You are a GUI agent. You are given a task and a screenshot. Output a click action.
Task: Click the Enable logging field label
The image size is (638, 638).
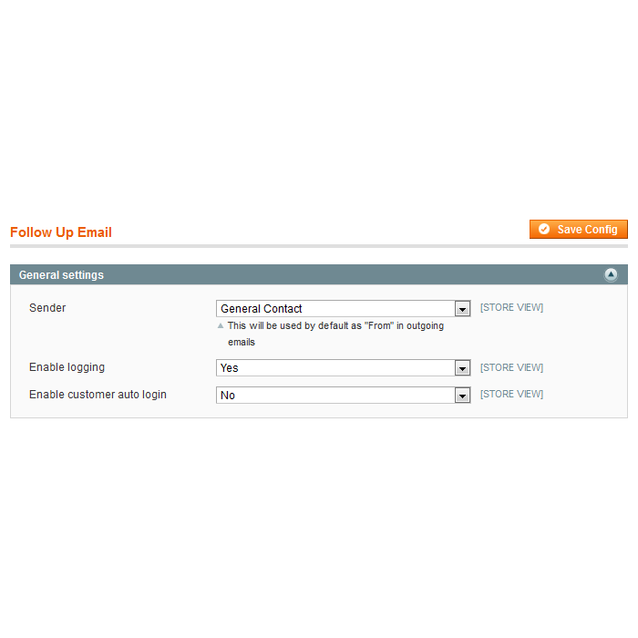67,367
